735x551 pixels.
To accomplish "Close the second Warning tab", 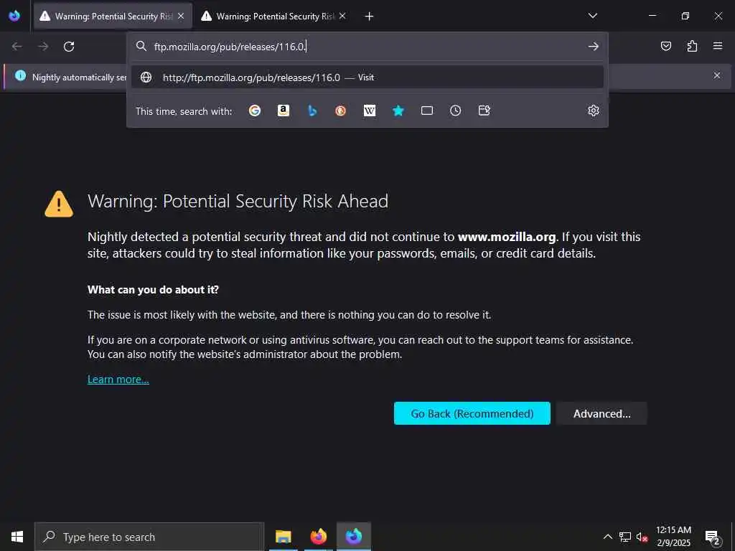I will tap(342, 16).
